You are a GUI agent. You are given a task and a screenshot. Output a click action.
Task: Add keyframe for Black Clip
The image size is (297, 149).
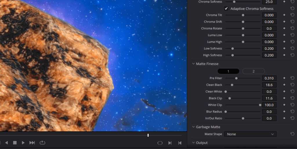[284, 98]
